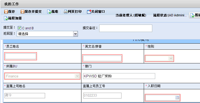200x103 pixels.
Task: Click 保存并提交 button text
Action: 33,12
